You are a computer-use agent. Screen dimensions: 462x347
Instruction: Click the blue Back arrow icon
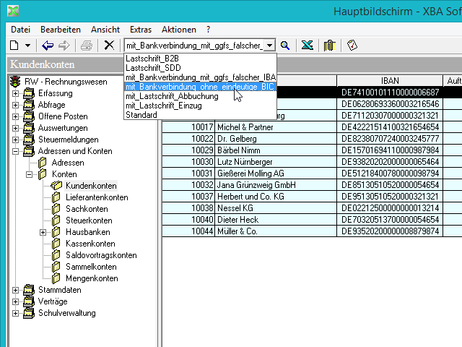pyautogui.click(x=48, y=46)
